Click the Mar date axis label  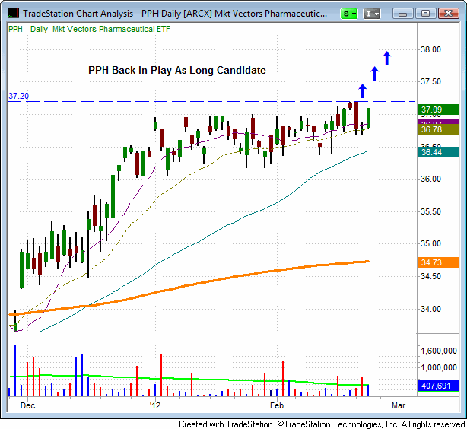pyautogui.click(x=399, y=405)
